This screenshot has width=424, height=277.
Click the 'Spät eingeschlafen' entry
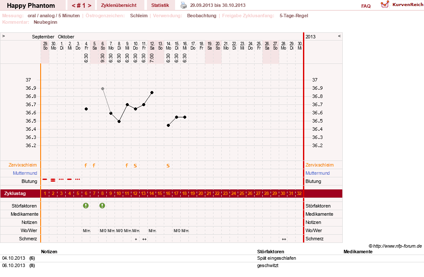pos(276,258)
